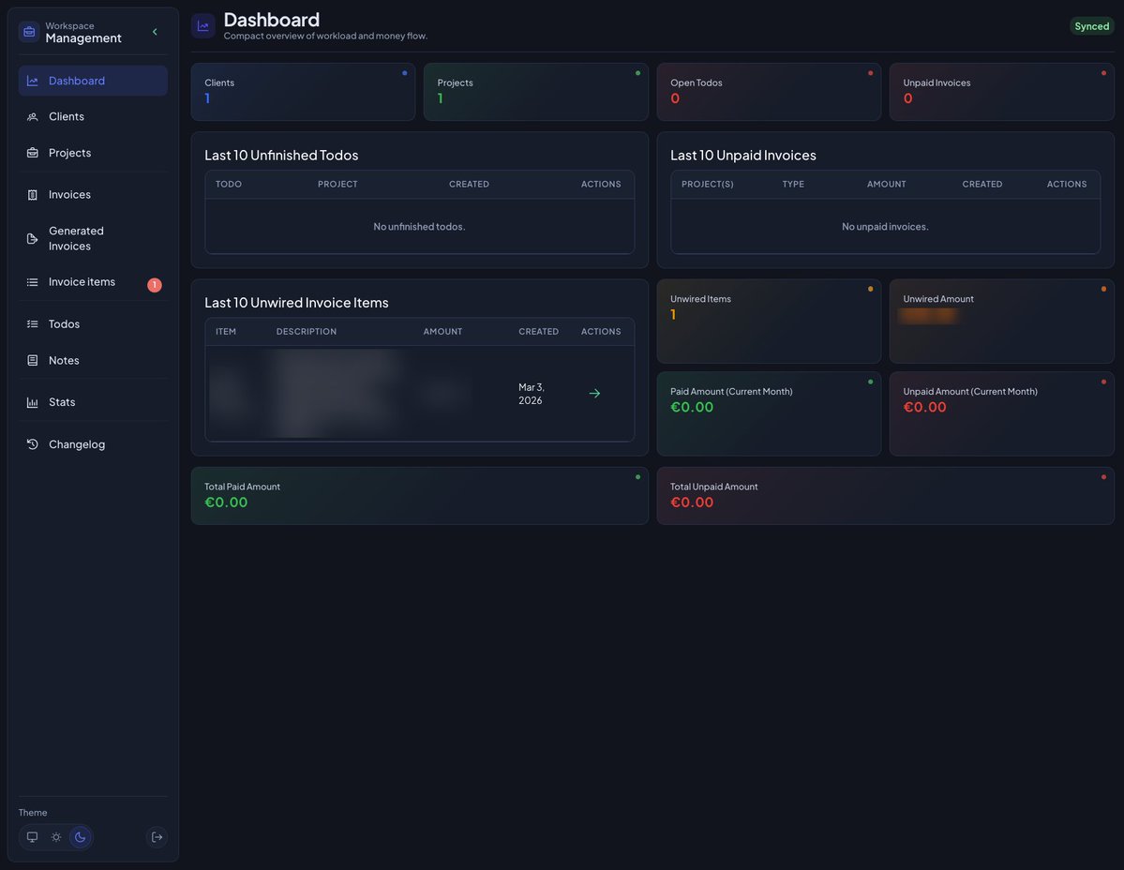Open the Unpaid Invoices card
The height and width of the screenshot is (870, 1124).
[1001, 92]
